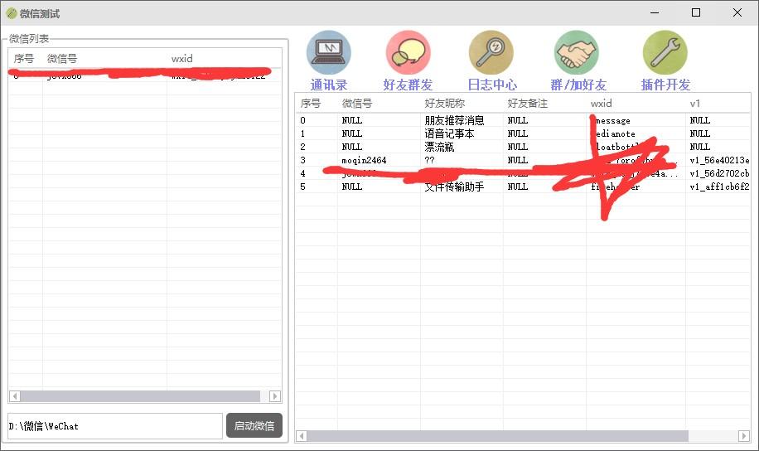
Task: Select the 朋友推荐消息 row
Action: 523,120
